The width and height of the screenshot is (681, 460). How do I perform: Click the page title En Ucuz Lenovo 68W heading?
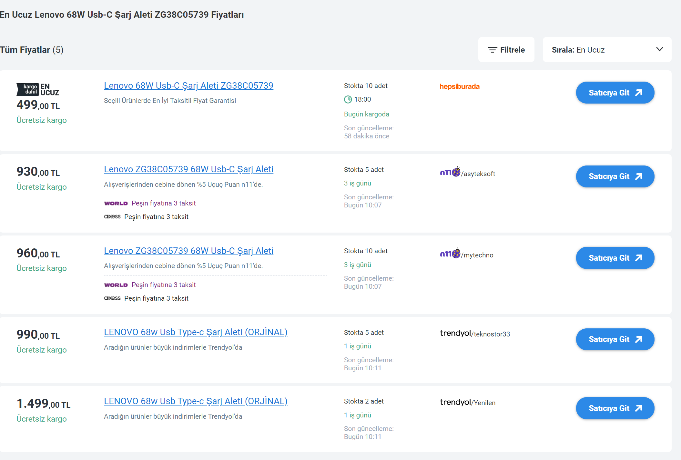122,15
